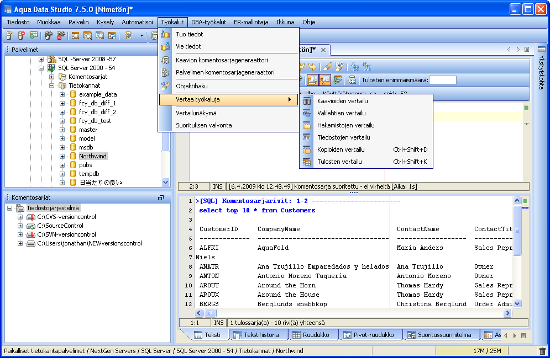This screenshot has height=358, width=550.
Task: Click the trash can garbage collection icon in the status bar
Action: 542,351
